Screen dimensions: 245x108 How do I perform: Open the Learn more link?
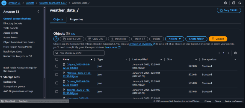pyautogui.click(x=111, y=47)
